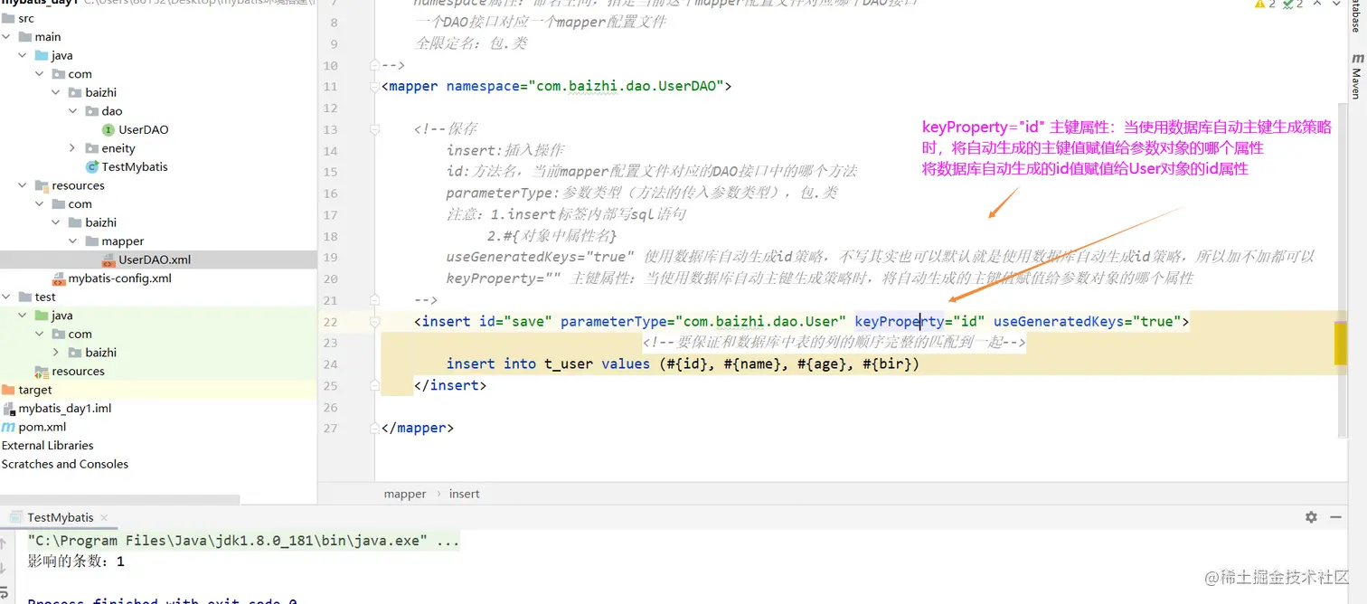Open Run panel settings gear
The width and height of the screenshot is (1367, 604).
click(x=1311, y=517)
